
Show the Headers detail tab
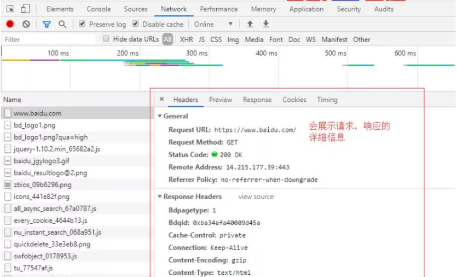pyautogui.click(x=186, y=100)
